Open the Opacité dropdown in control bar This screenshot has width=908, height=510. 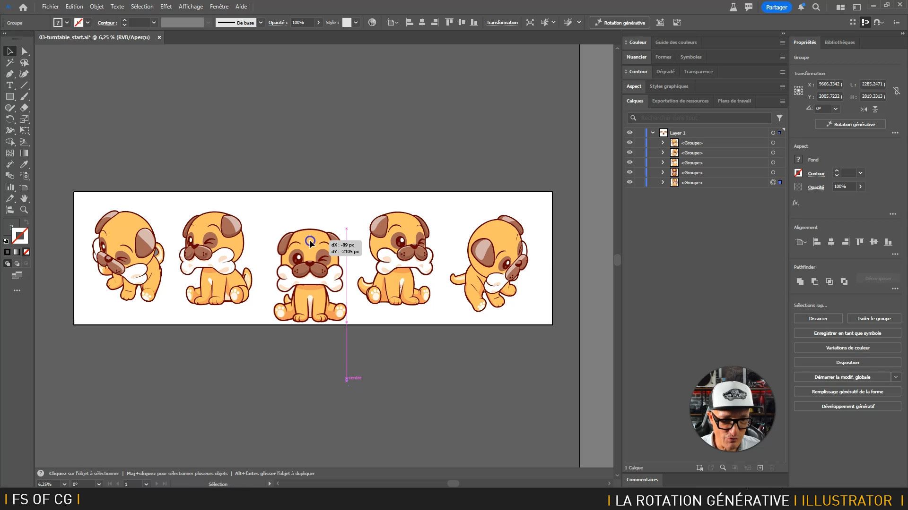coord(318,23)
